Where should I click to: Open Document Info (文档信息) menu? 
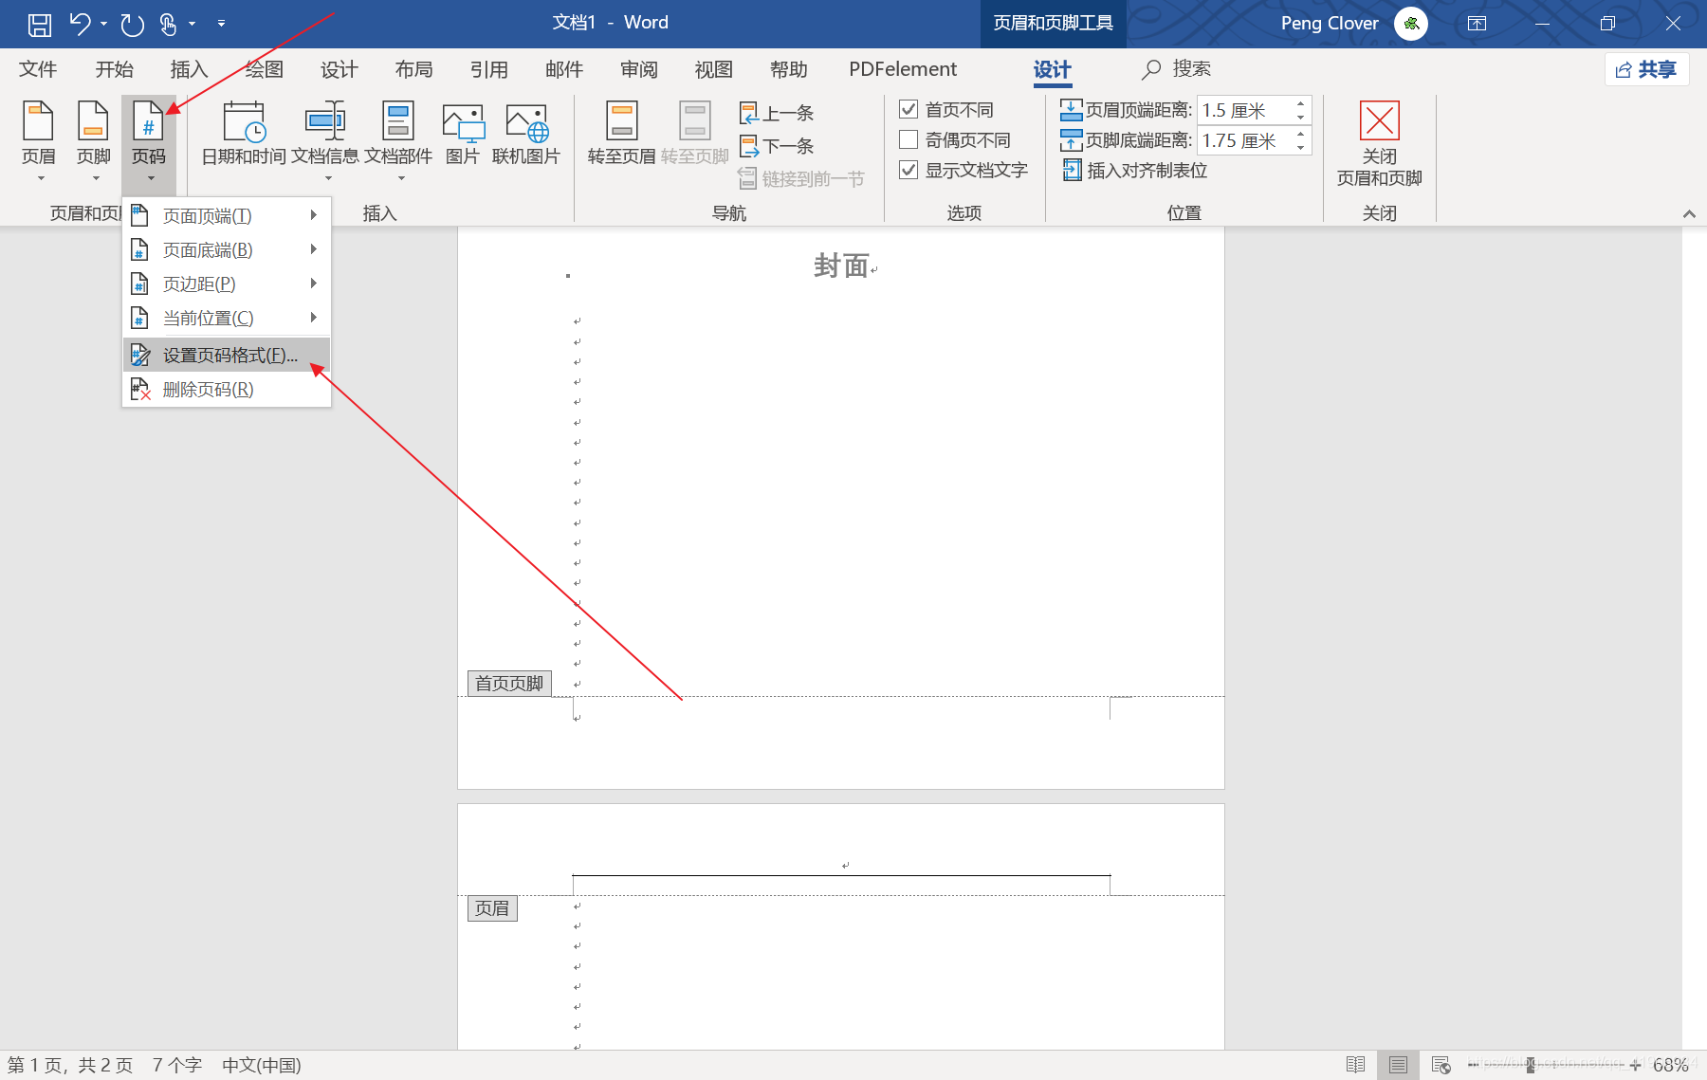325,140
